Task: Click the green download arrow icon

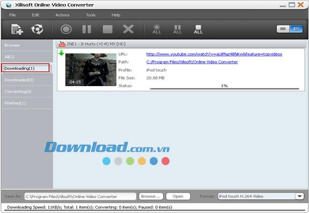Action: point(62,53)
